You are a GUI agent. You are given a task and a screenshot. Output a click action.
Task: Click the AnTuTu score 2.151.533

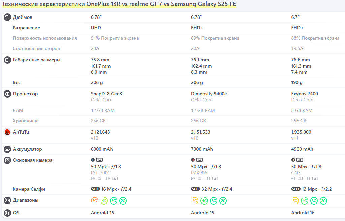(200, 132)
